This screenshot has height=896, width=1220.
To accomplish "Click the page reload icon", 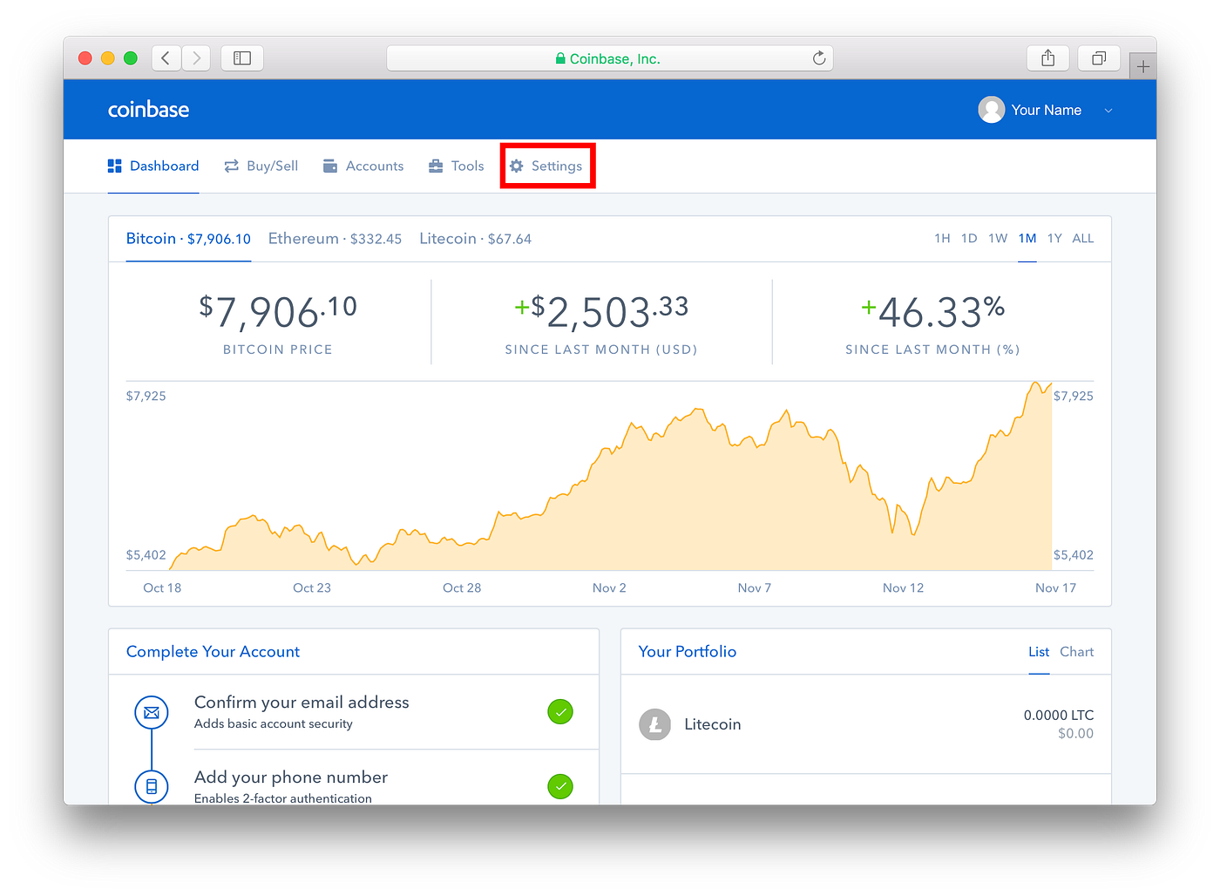I will tap(819, 58).
